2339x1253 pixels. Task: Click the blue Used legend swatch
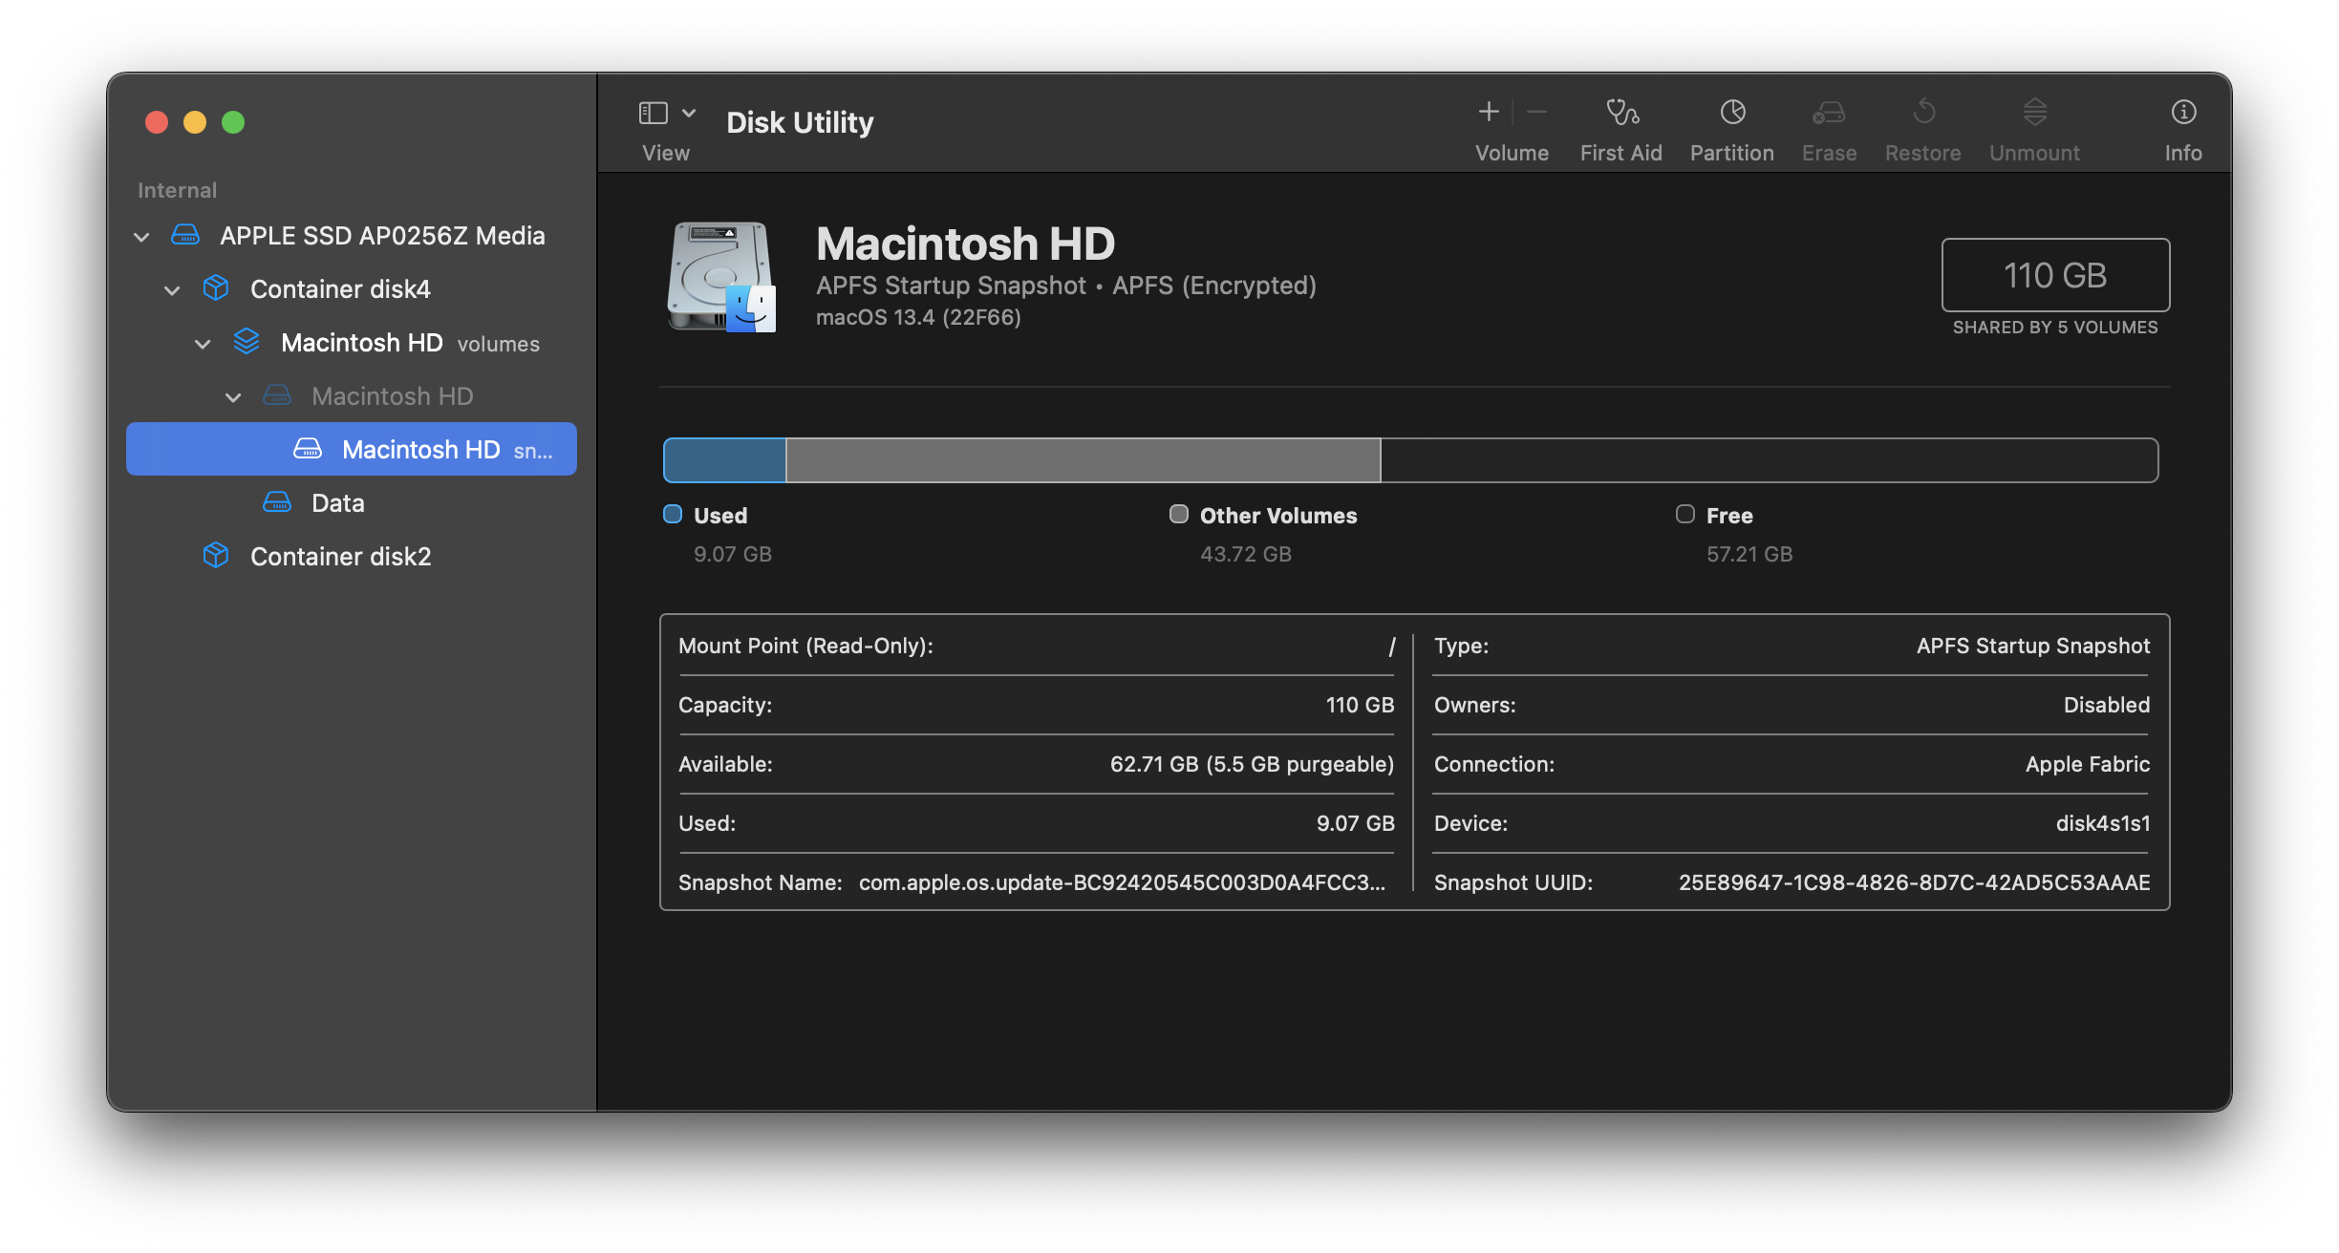point(673,515)
